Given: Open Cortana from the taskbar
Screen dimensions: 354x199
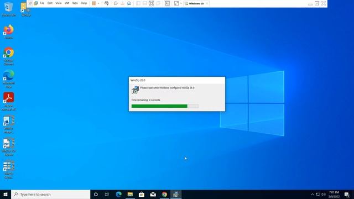Looking at the screenshot, I should (96, 194).
